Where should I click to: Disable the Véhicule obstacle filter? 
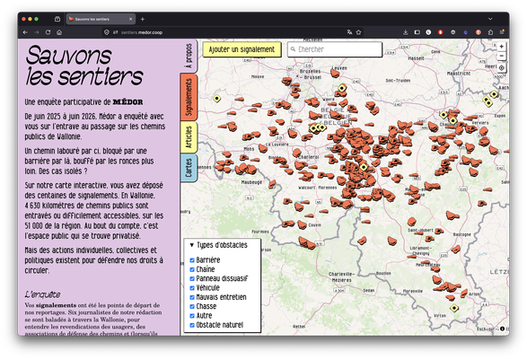click(192, 288)
